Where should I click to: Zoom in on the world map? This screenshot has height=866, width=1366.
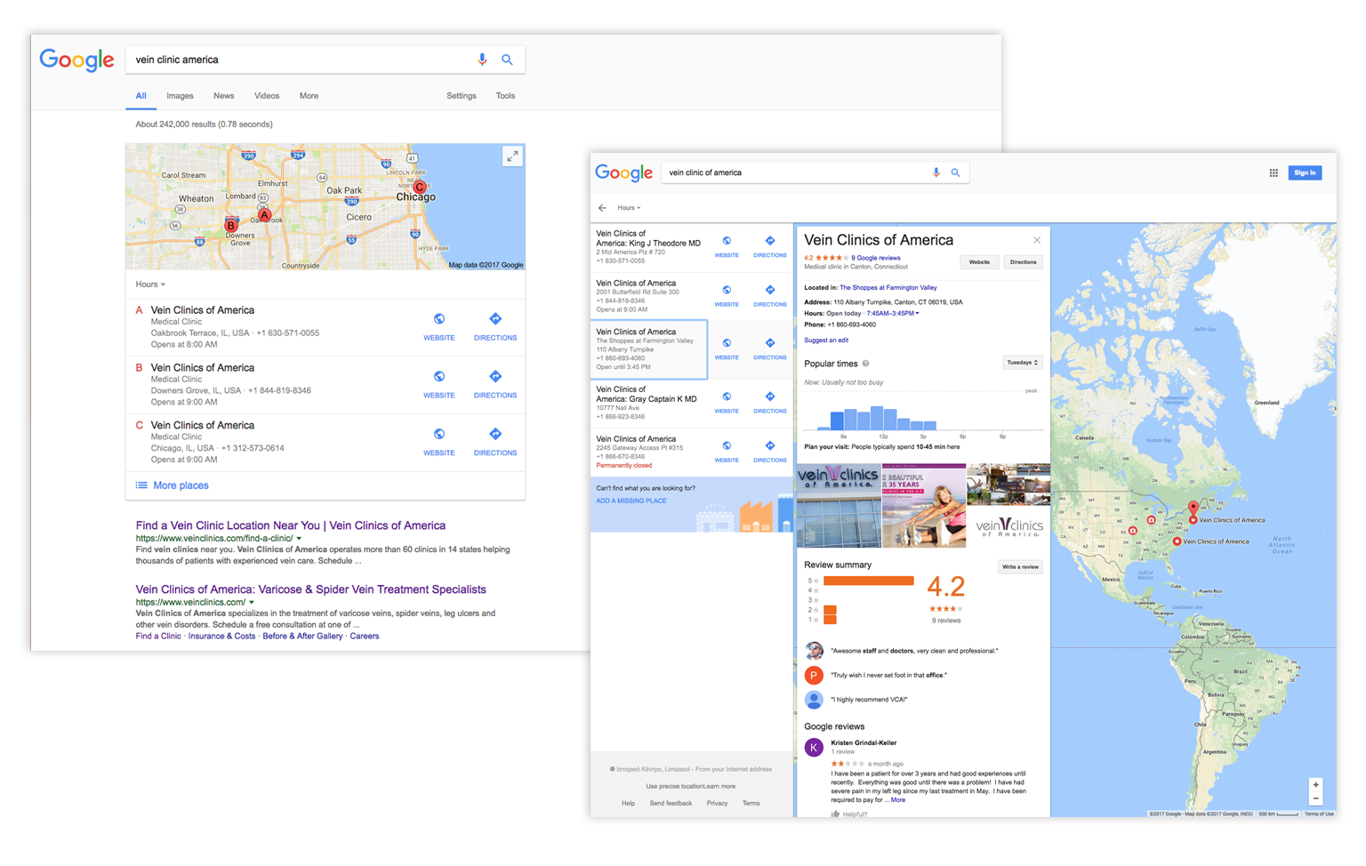tap(1316, 785)
